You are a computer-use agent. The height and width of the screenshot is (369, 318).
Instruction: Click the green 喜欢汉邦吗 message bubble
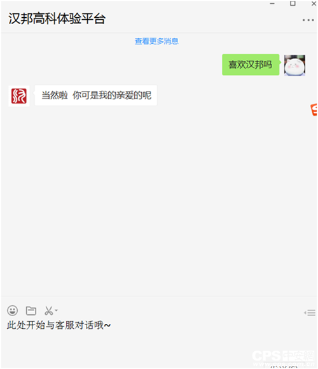[251, 65]
